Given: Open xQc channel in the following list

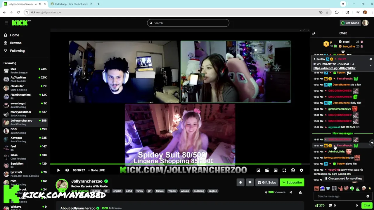Looking at the screenshot, I should click(25, 71).
